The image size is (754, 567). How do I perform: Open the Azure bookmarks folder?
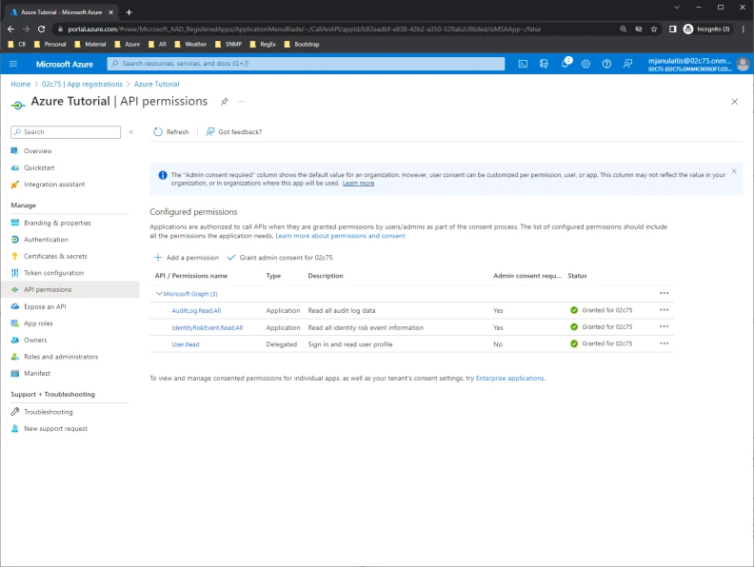[128, 44]
